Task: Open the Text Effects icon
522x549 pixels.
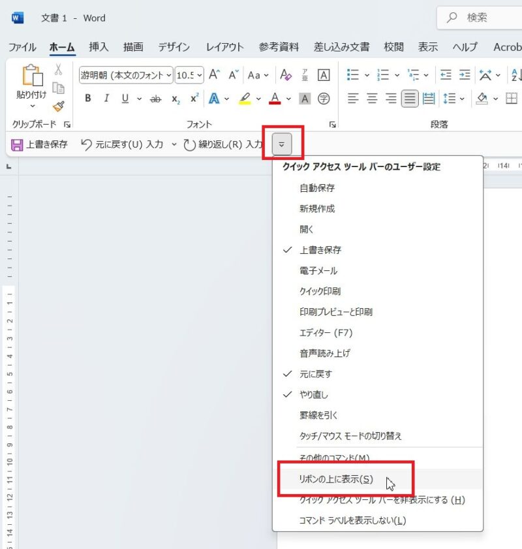Action: coord(215,99)
